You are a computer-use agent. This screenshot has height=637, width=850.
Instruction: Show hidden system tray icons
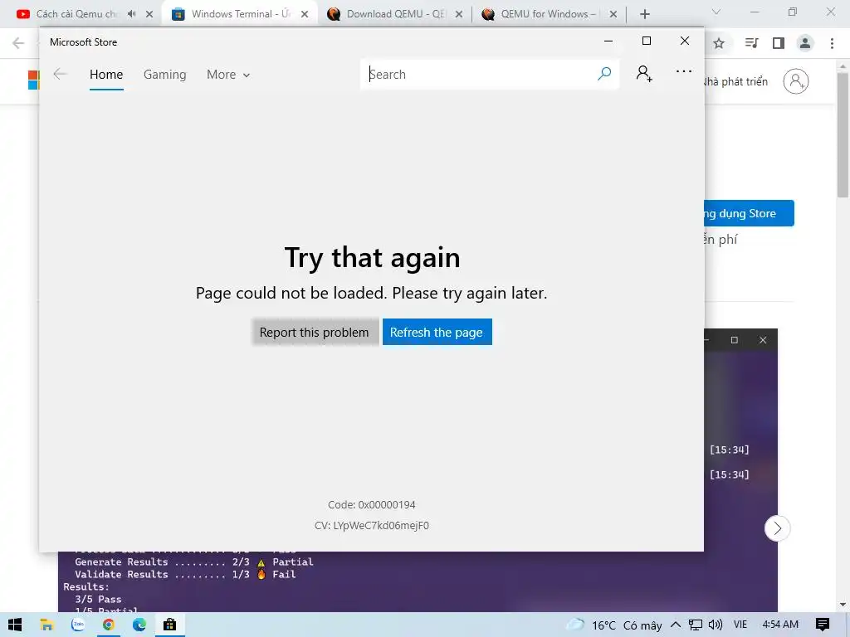(676, 625)
